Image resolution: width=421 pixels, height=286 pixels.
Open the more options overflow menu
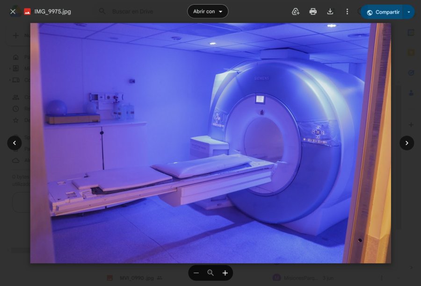347,11
